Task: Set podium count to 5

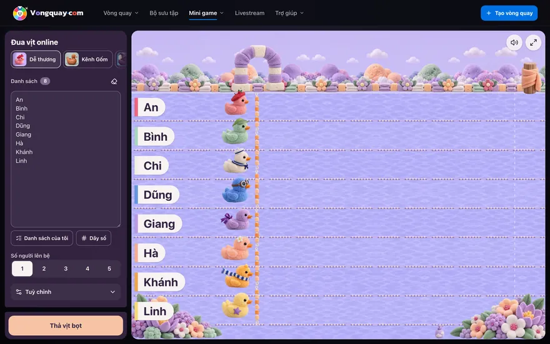Action: 109,269
